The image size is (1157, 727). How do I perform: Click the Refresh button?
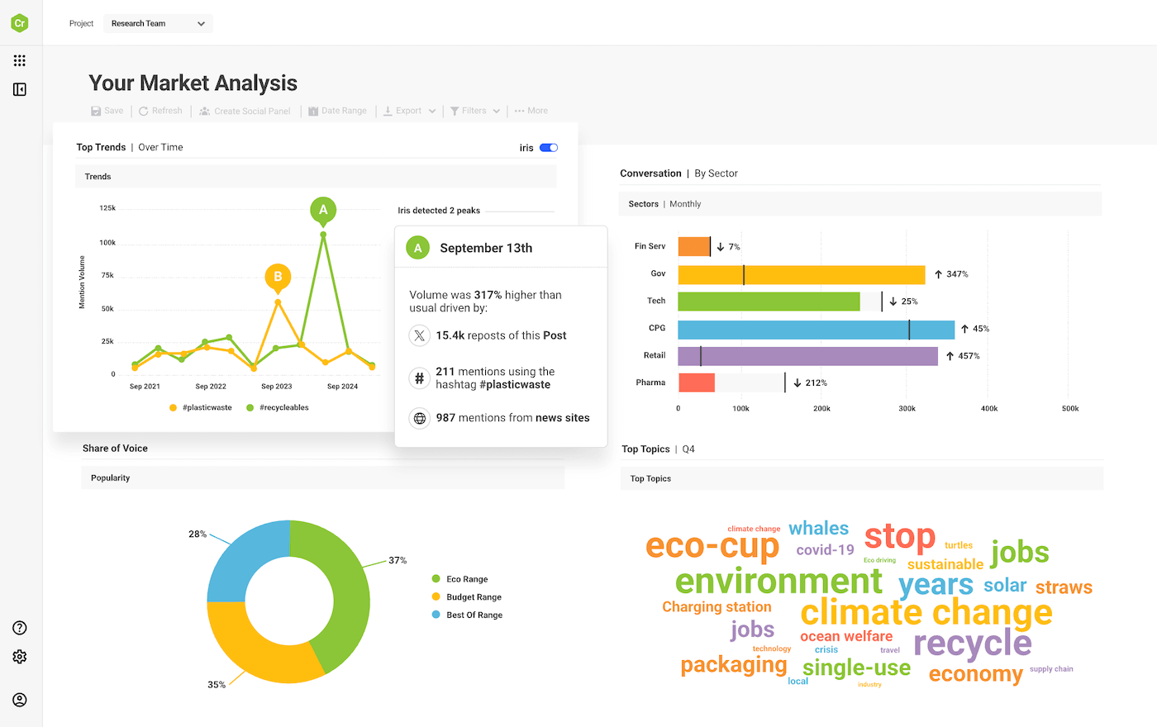click(160, 111)
